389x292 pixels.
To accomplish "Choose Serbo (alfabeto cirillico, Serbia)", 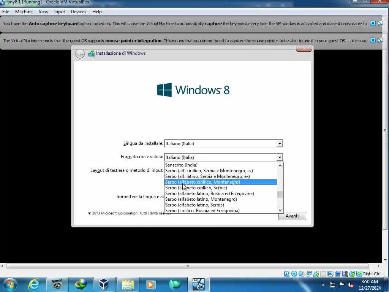I will (221, 188).
